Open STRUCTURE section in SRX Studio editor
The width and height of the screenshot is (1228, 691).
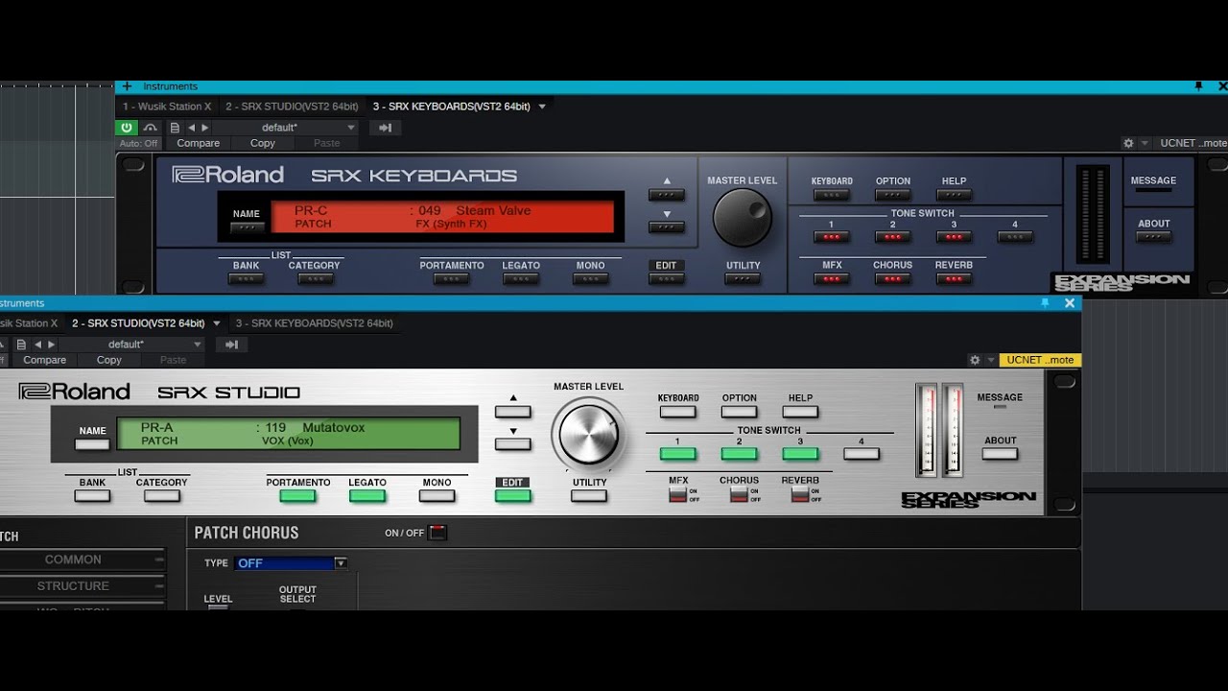point(83,585)
